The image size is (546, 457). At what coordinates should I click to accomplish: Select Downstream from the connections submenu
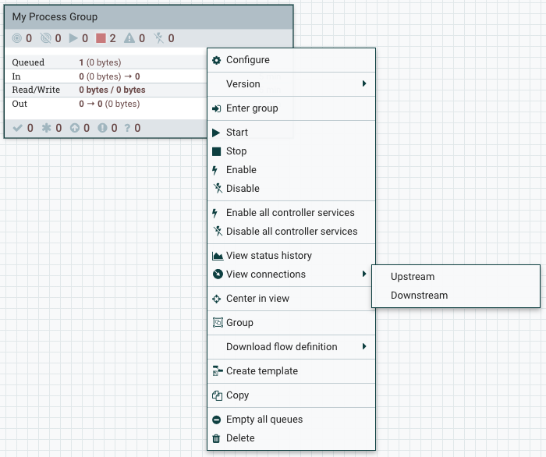tap(419, 296)
